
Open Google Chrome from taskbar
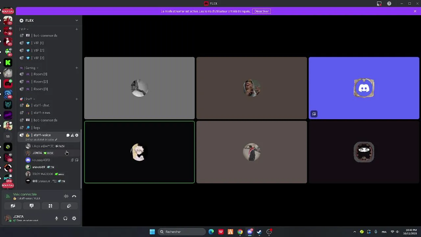click(240, 232)
